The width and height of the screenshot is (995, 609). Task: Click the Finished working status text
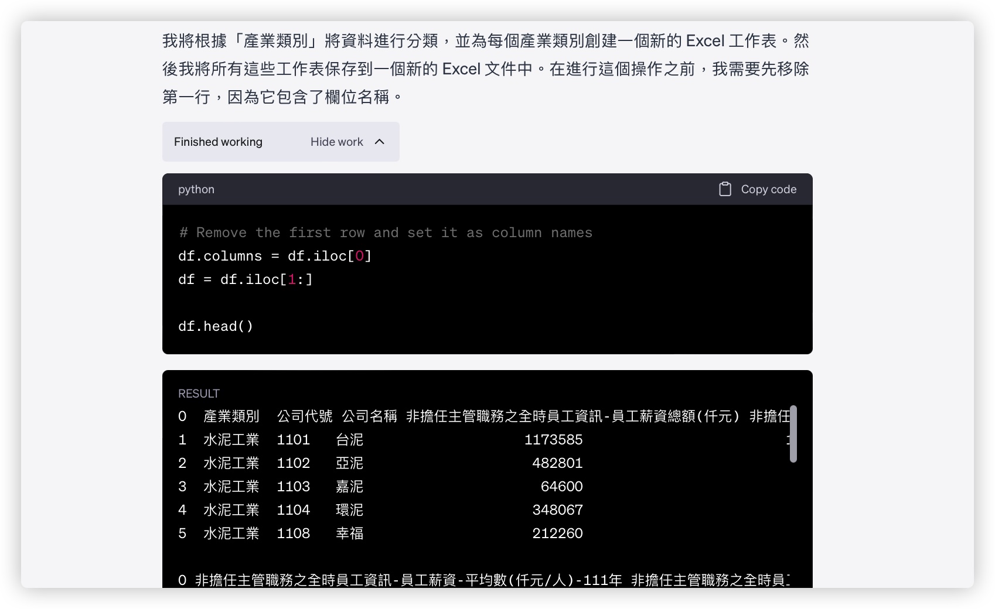[218, 142]
